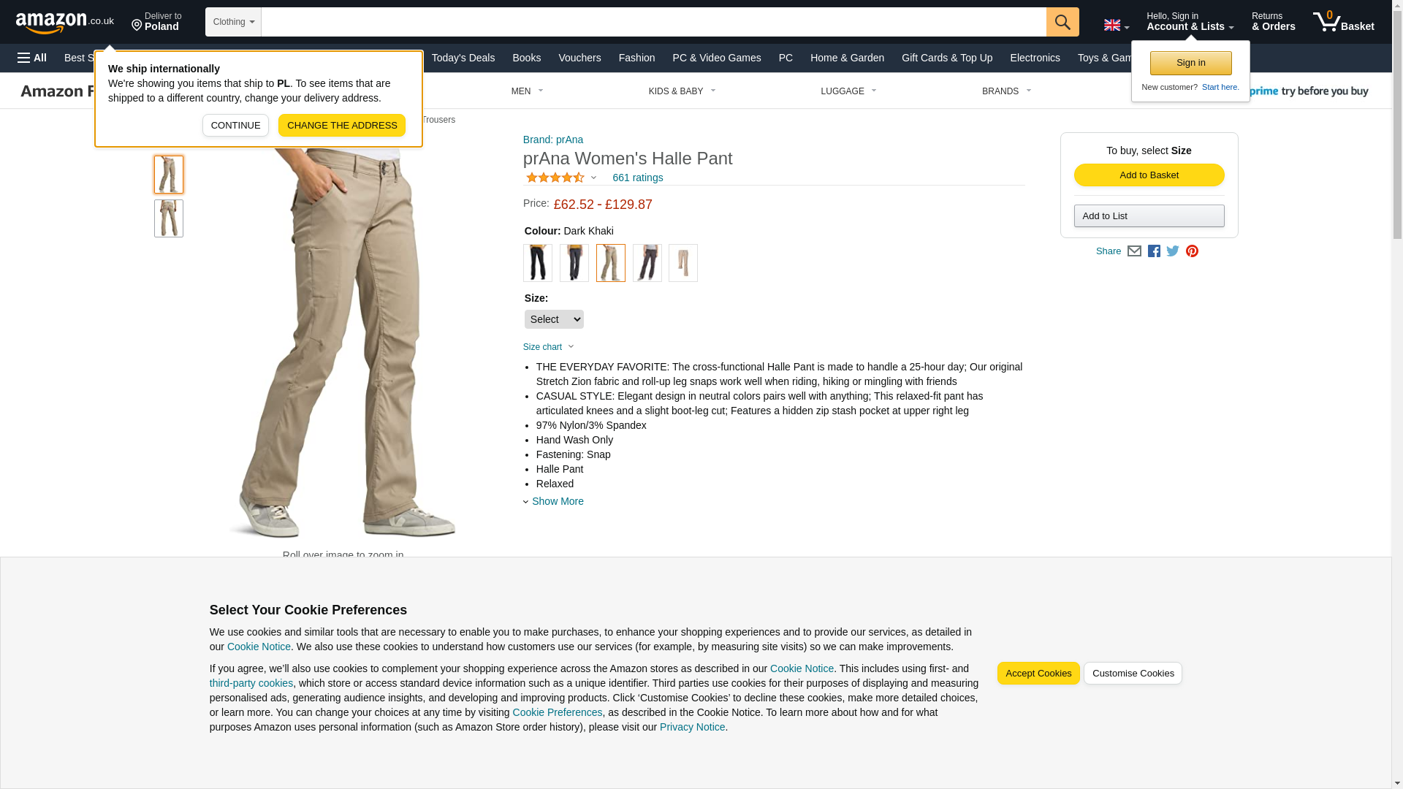1403x789 pixels.
Task: Open Today's Deals in navigation
Action: click(x=463, y=58)
